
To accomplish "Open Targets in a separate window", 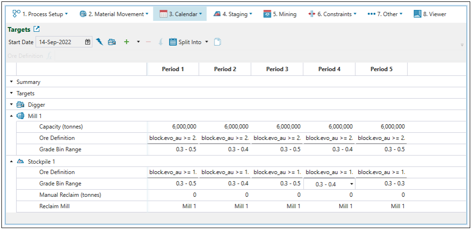I will click(36, 29).
